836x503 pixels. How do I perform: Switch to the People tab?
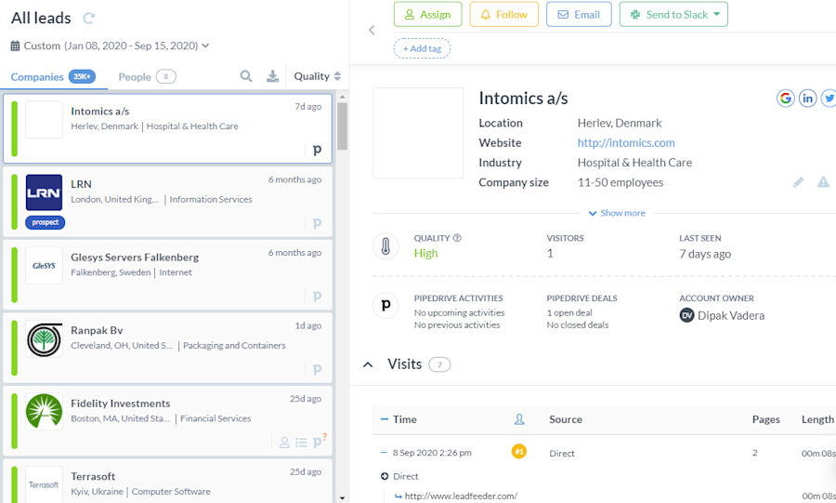click(x=147, y=77)
